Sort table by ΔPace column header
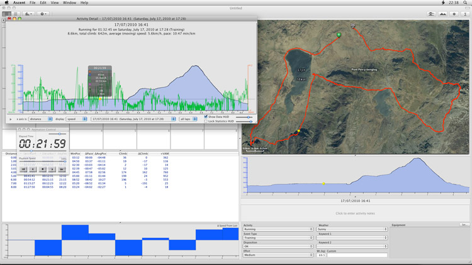 pos(89,153)
